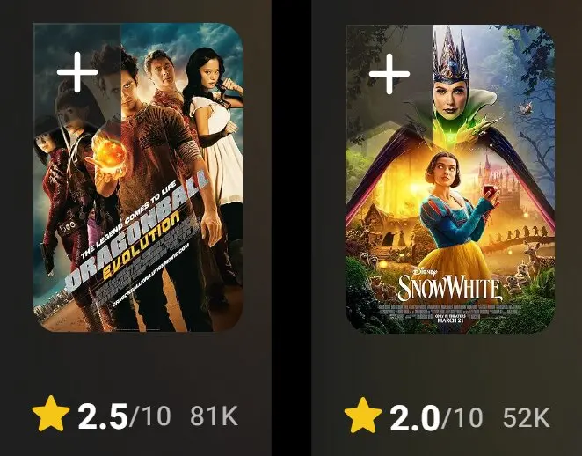Select the 2.0 rating score
582x456 pixels.
(415, 418)
